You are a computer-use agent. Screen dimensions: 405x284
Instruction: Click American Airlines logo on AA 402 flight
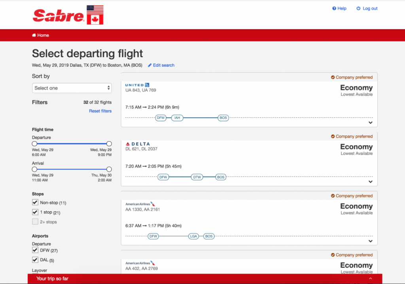pos(140,263)
